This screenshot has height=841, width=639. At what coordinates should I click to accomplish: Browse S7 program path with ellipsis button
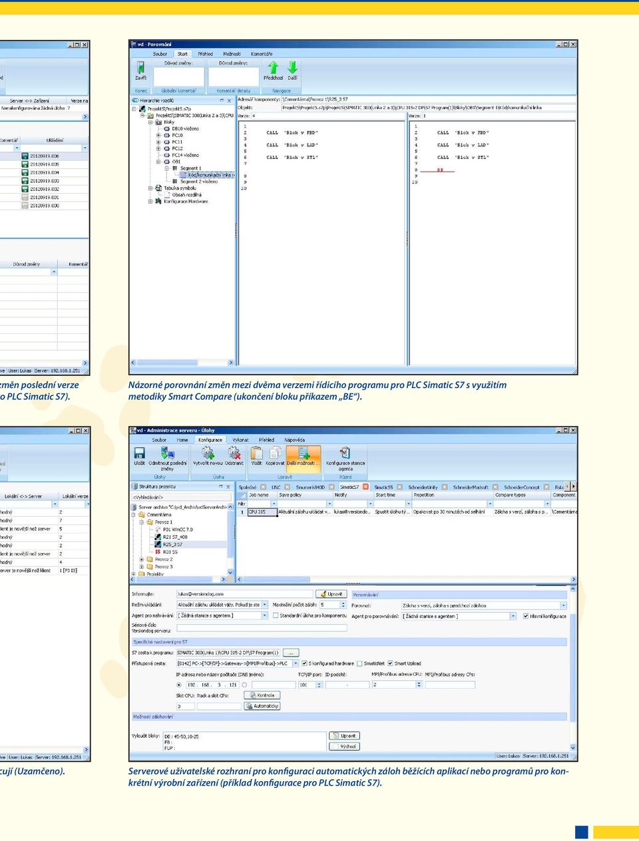291,653
